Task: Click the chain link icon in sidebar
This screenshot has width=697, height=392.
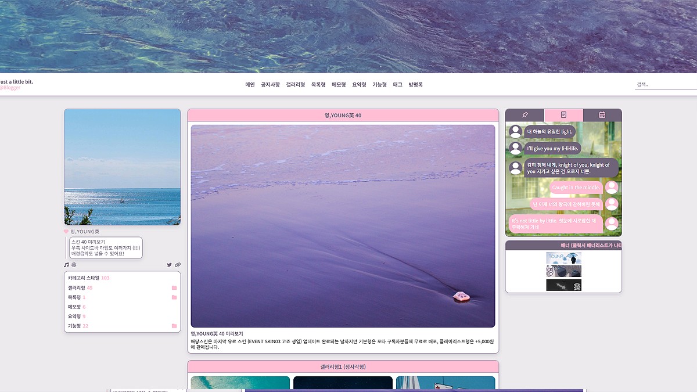Action: 178,265
